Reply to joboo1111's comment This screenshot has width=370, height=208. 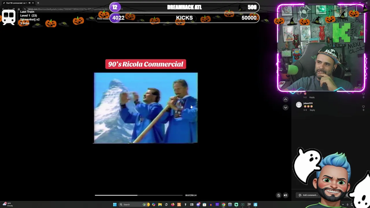pyautogui.click(x=312, y=110)
